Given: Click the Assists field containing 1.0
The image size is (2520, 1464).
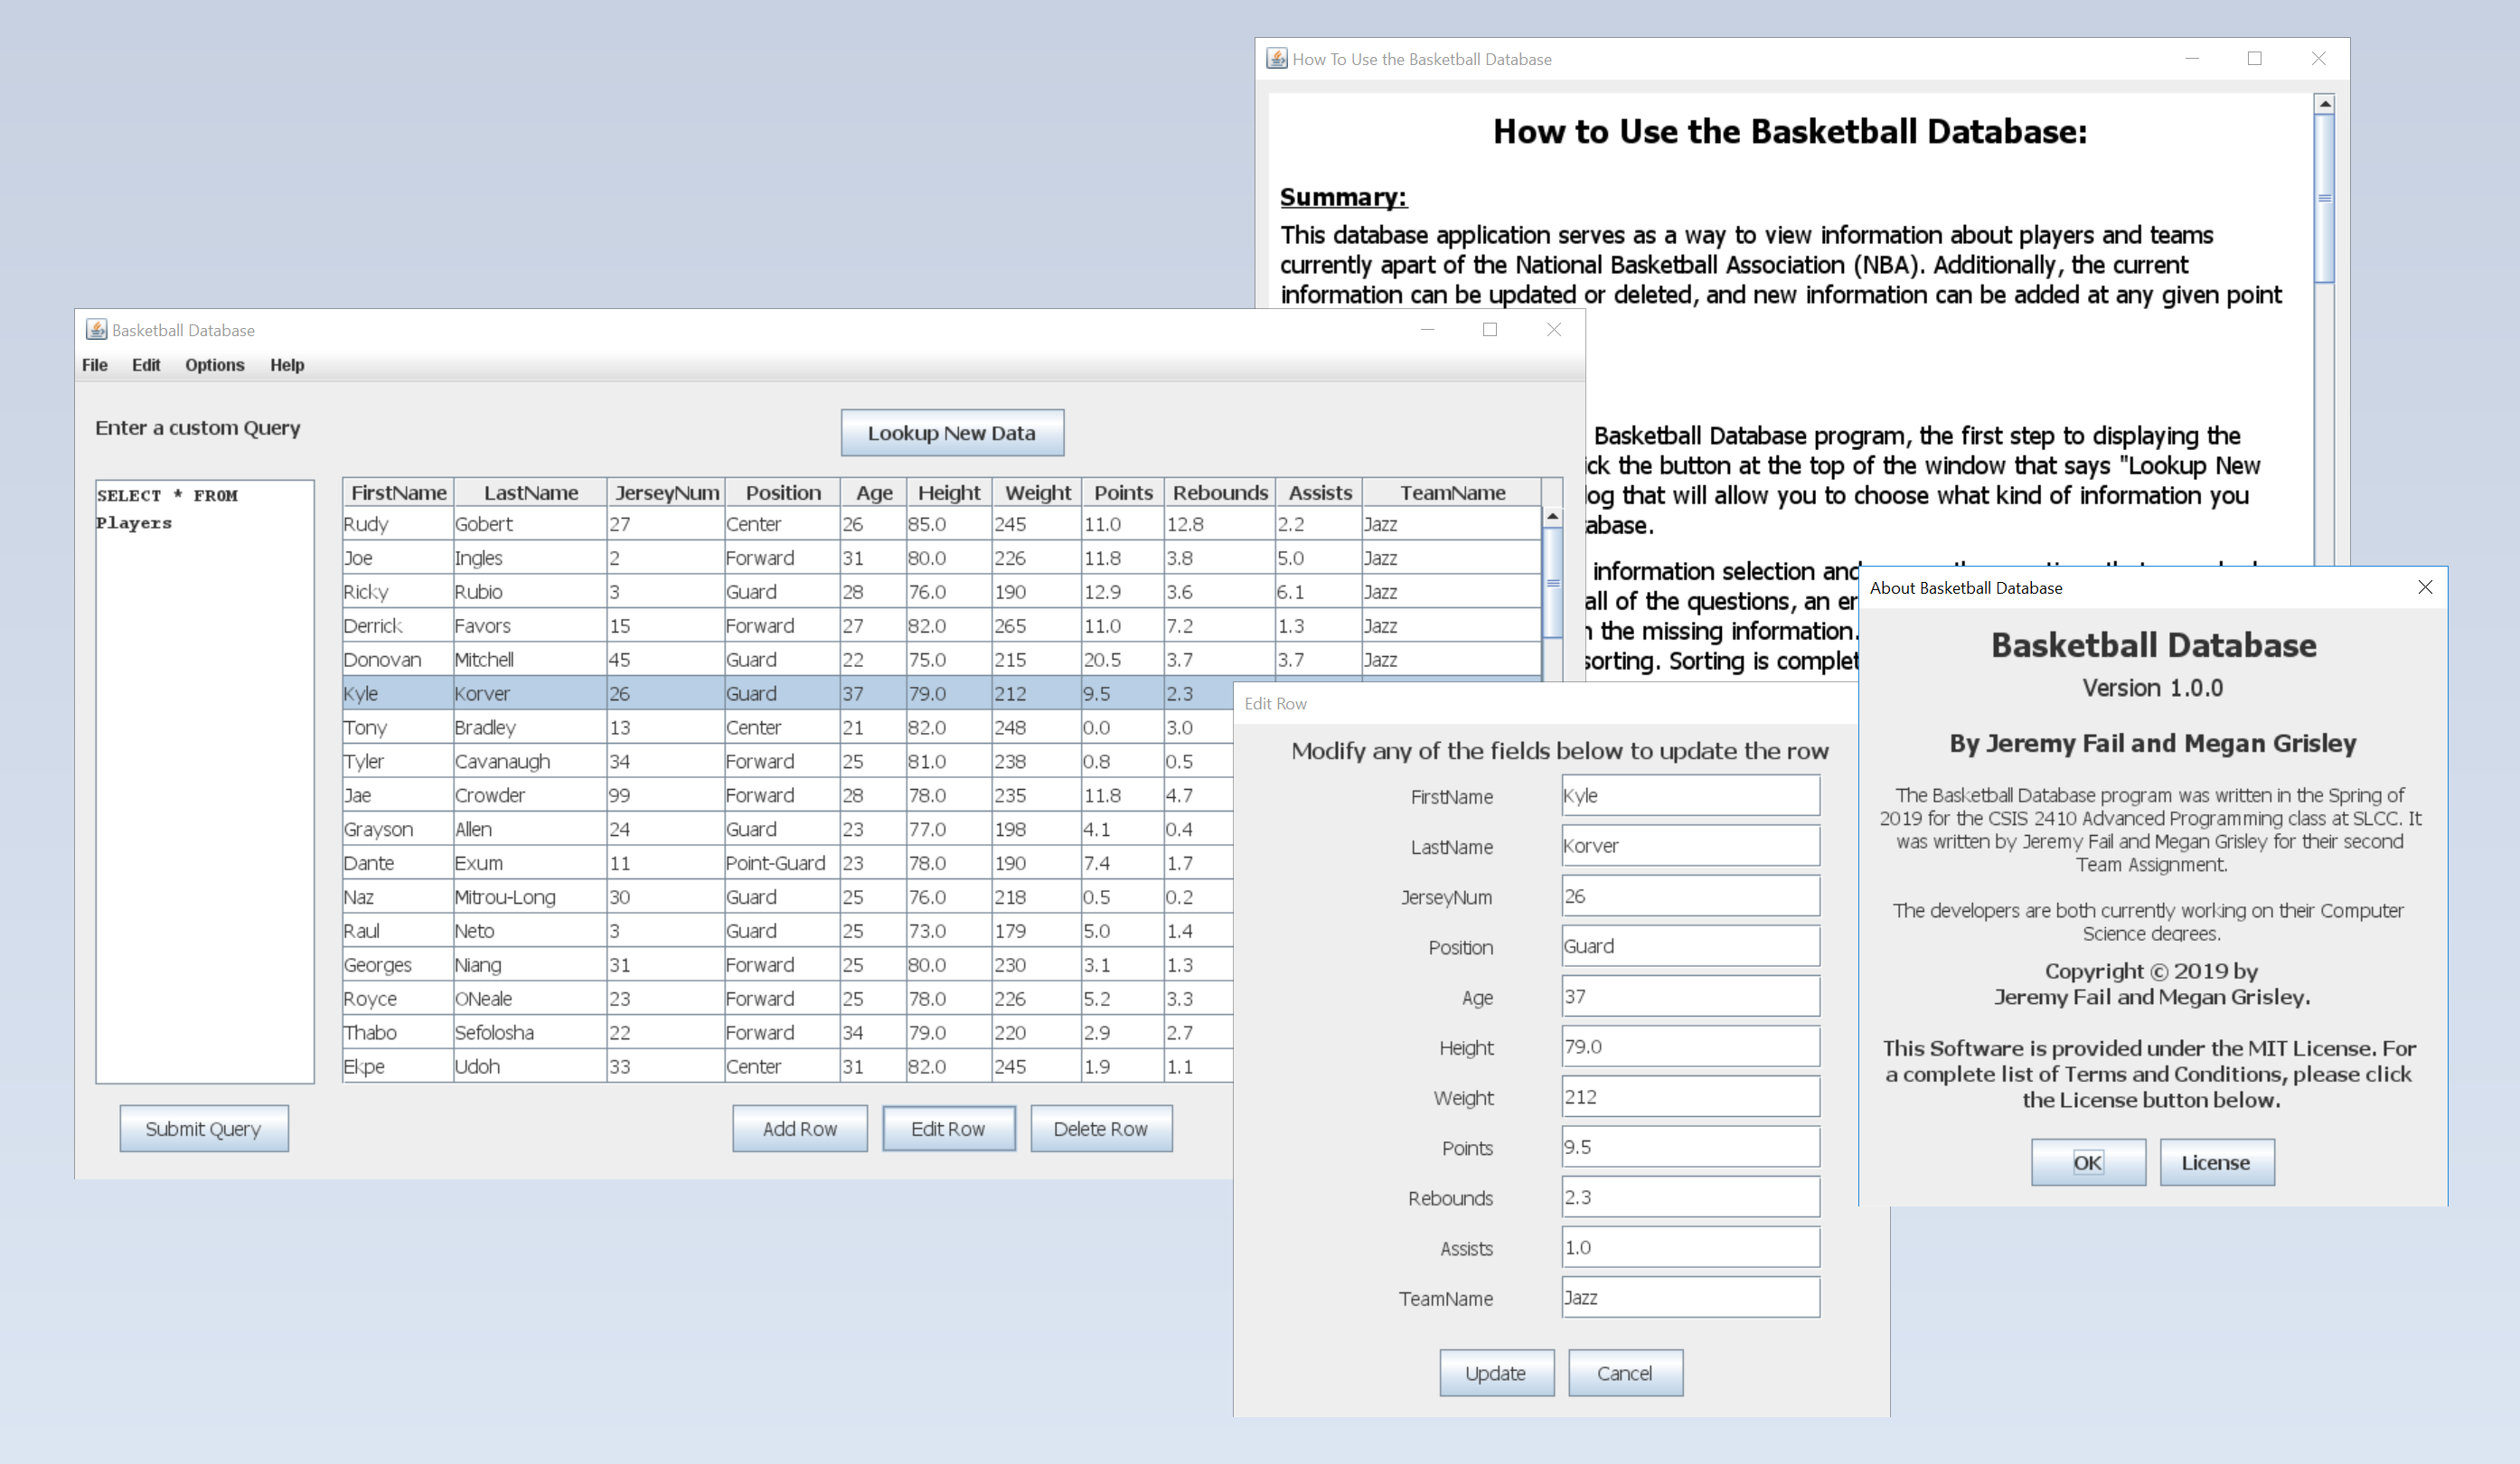Looking at the screenshot, I should [x=1690, y=1247].
